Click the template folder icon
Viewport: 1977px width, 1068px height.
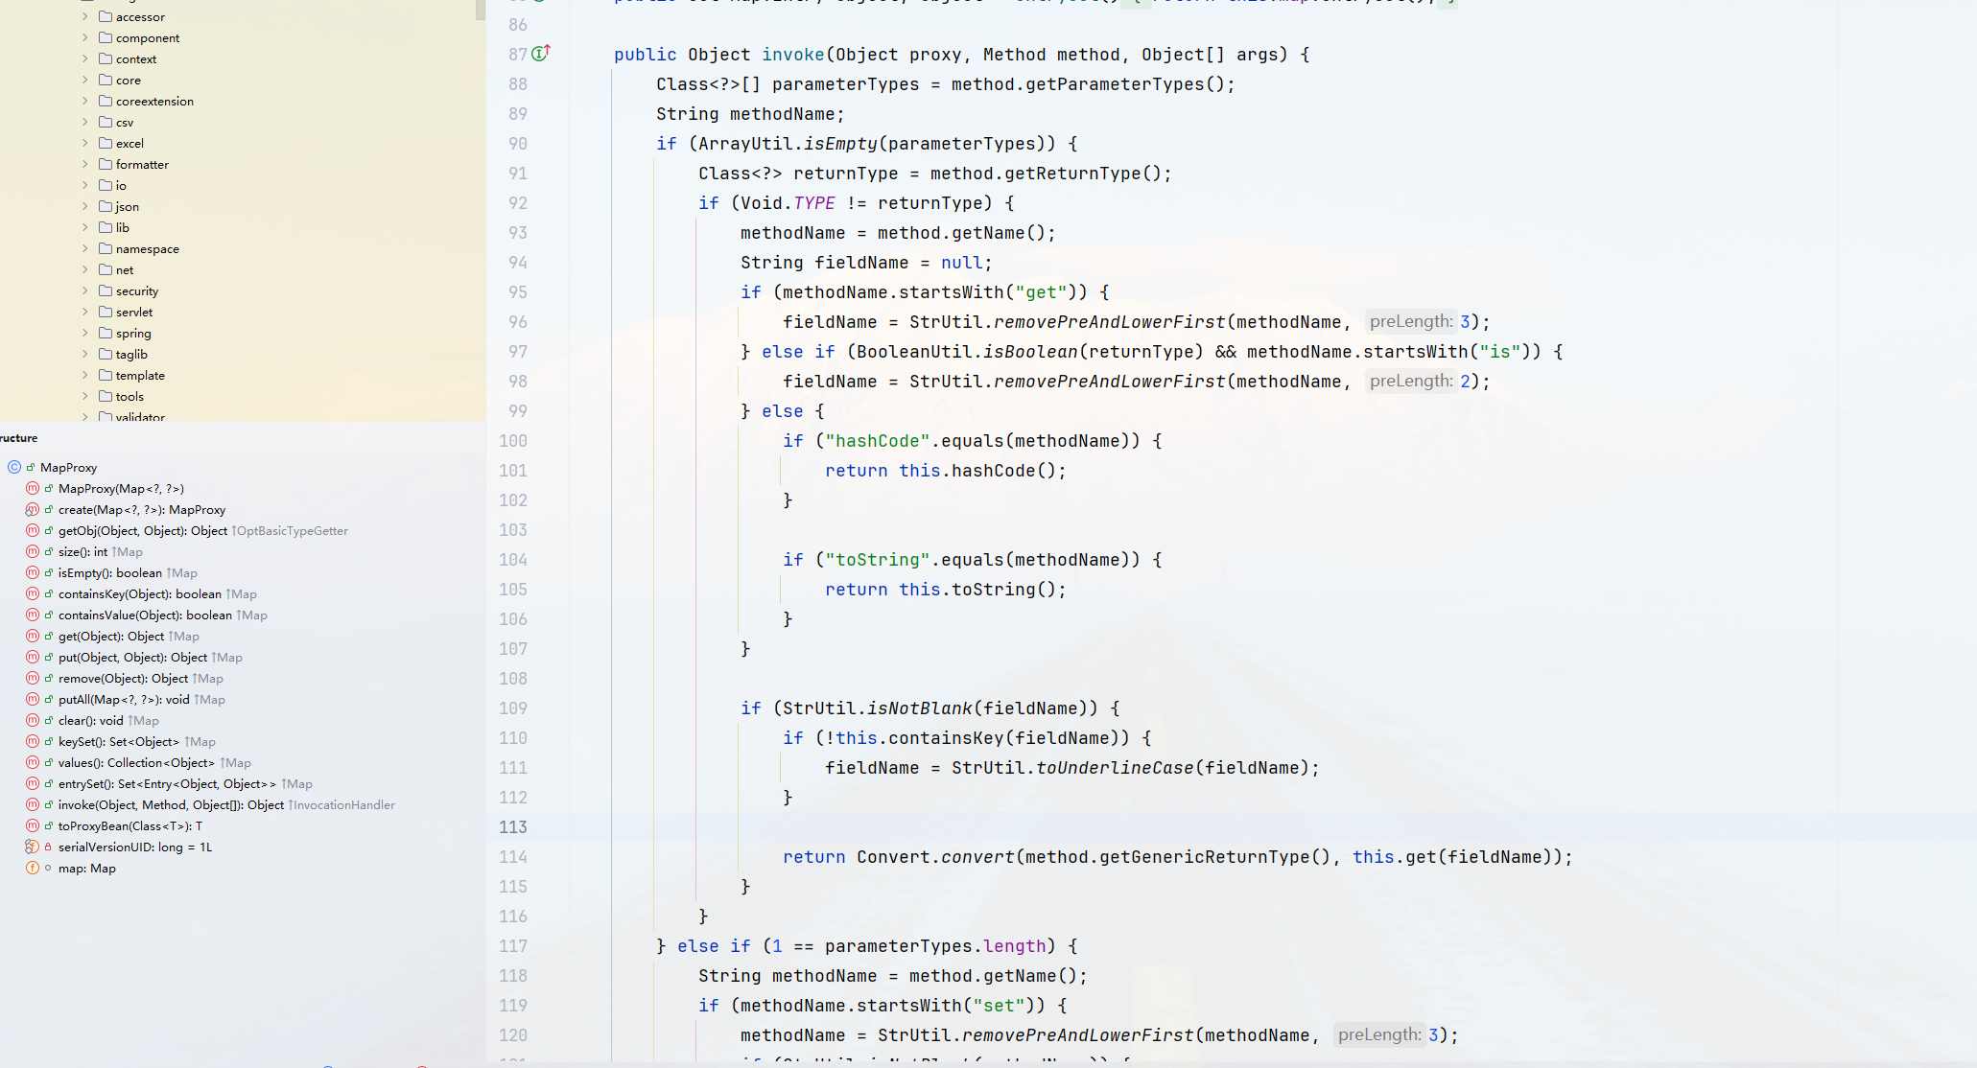pos(106,375)
